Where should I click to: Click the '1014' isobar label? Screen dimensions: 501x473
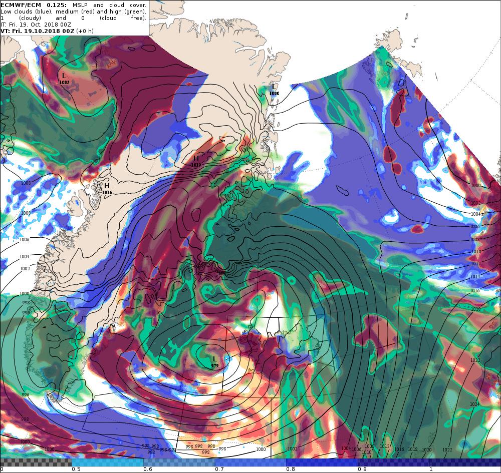pos(475,277)
